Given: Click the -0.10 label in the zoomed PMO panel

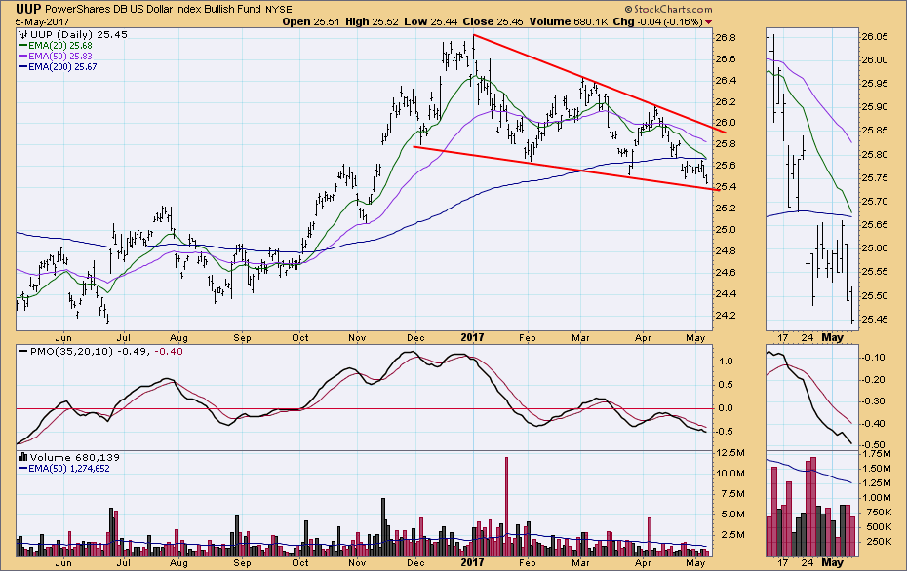Looking at the screenshot, I should click(x=873, y=358).
